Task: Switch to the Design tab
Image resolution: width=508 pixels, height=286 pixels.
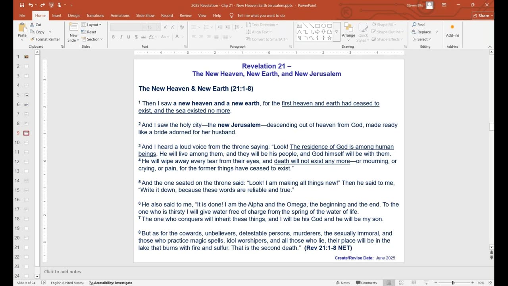Action: [x=74, y=15]
